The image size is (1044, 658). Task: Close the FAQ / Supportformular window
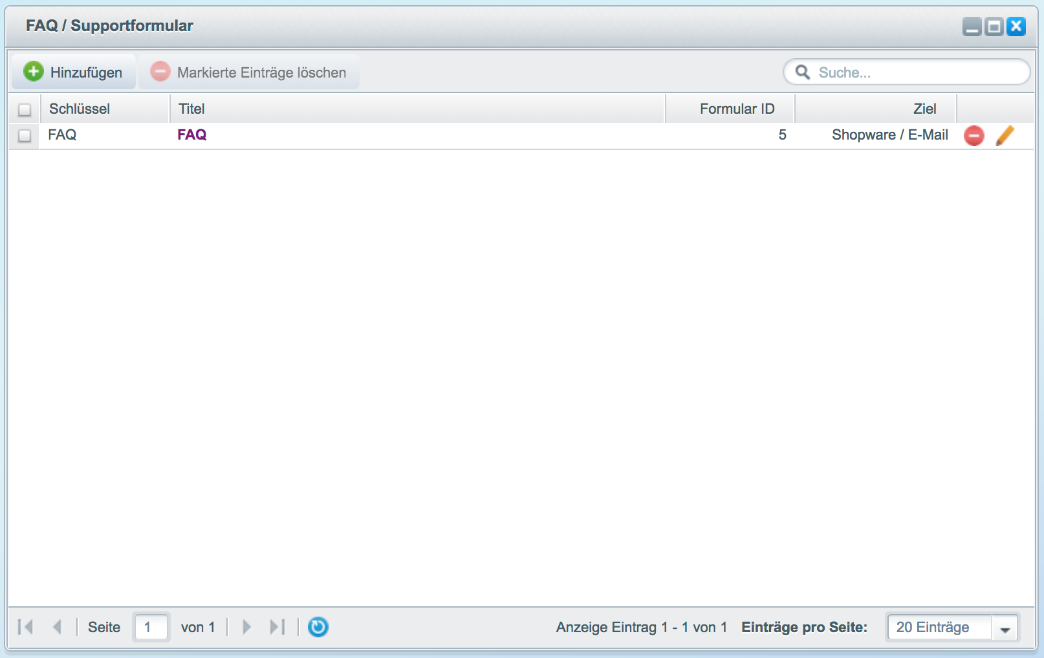click(x=1016, y=27)
